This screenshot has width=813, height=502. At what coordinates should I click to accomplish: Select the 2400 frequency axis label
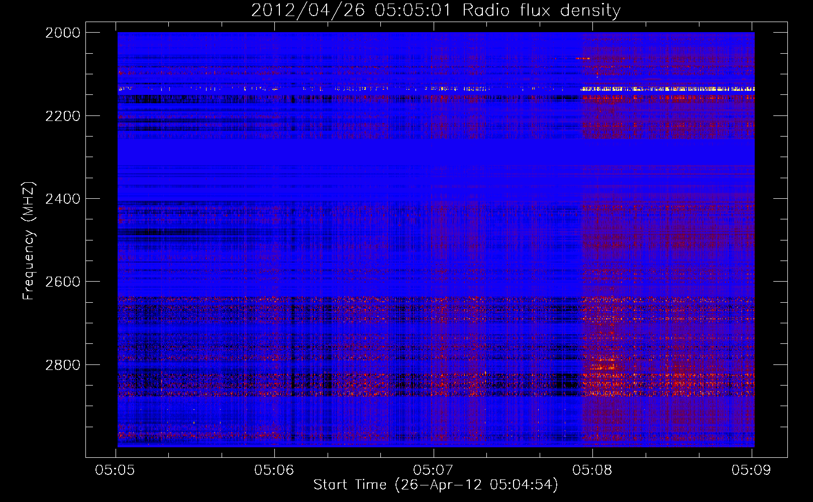[x=63, y=199]
